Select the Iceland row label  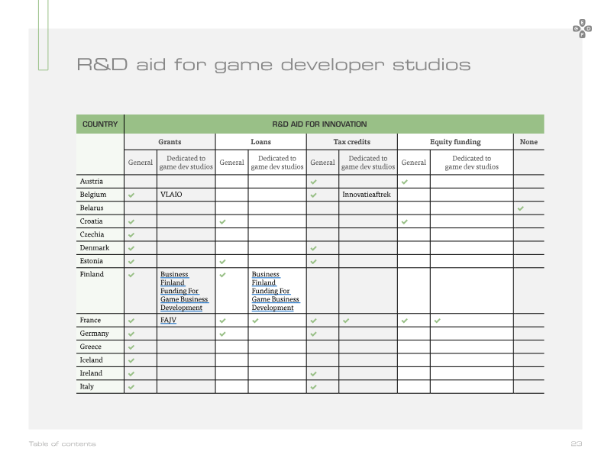(x=92, y=360)
